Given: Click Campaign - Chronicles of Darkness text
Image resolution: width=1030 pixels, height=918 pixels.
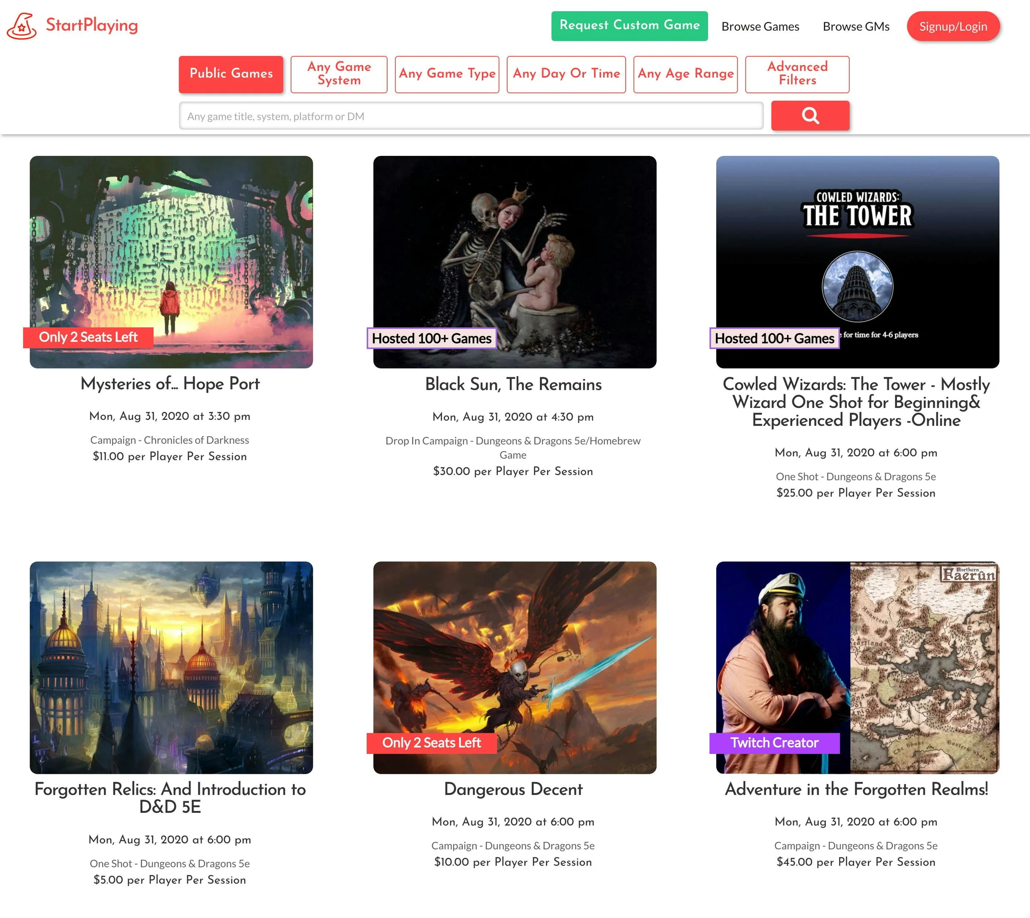Looking at the screenshot, I should [170, 440].
